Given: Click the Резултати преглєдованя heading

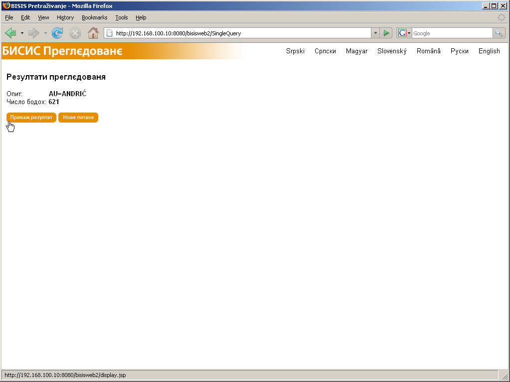Looking at the screenshot, I should [x=56, y=77].
